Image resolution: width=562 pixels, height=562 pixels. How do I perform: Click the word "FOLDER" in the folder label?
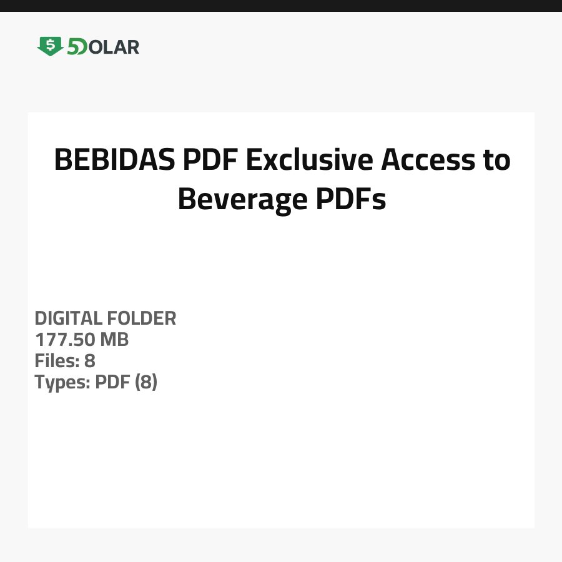142,318
